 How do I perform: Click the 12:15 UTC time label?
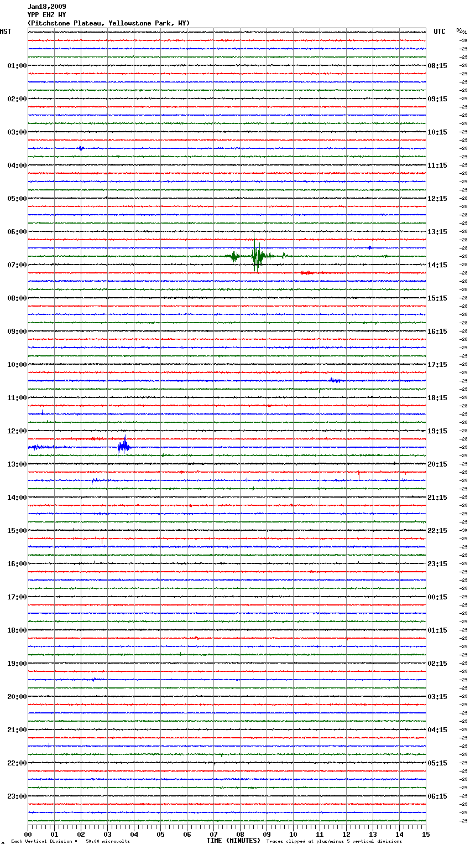click(437, 199)
